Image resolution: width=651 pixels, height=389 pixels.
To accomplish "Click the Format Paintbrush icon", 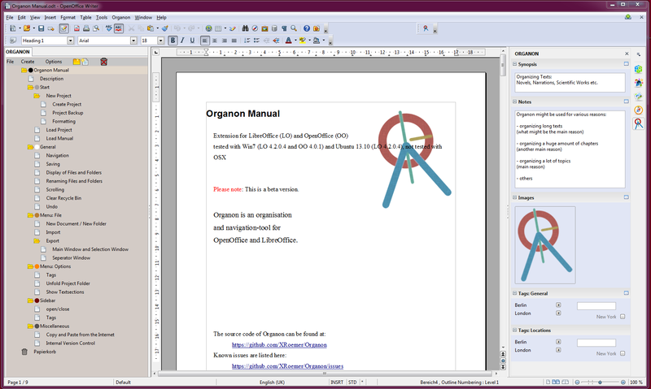I will point(165,28).
